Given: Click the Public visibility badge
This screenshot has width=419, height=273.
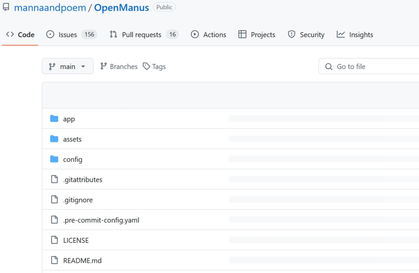Looking at the screenshot, I should point(164,7).
